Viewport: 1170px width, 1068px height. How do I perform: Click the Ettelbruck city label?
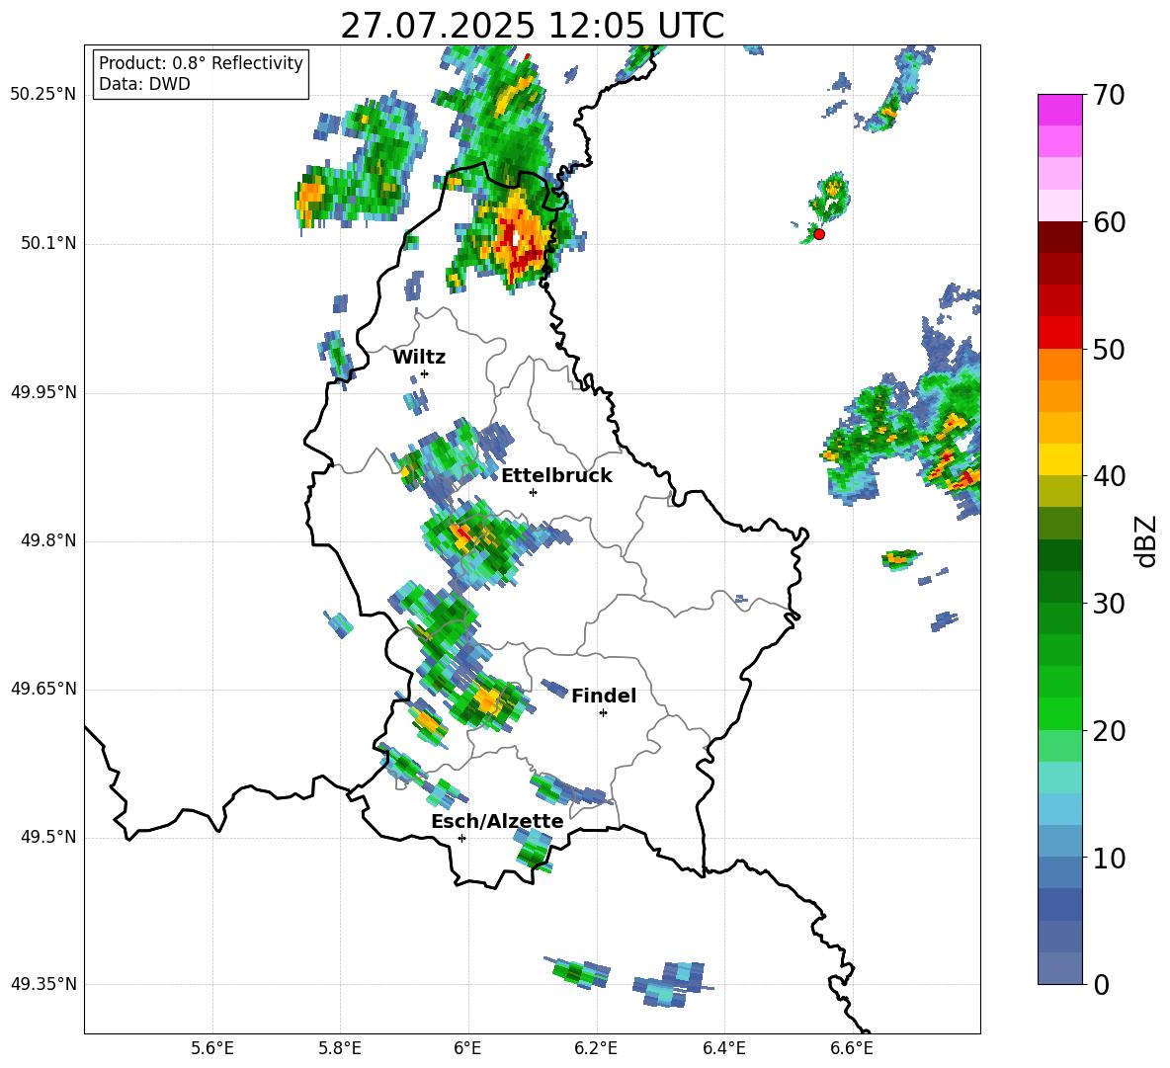(x=556, y=476)
